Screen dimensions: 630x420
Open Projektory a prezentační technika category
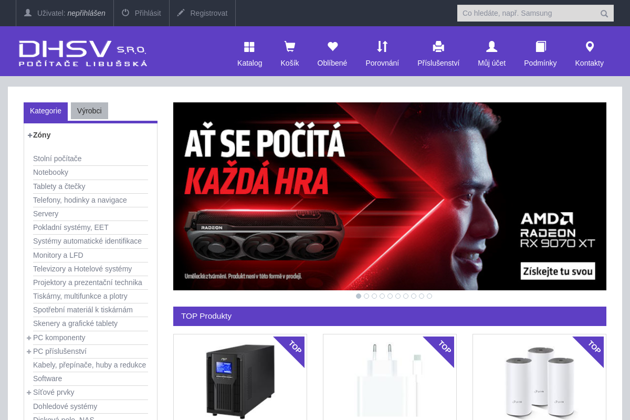pos(88,282)
